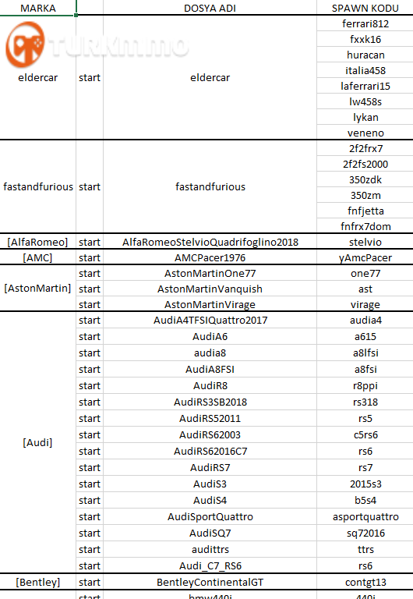Select the contgt13 spawn code cell
The height and width of the screenshot is (599, 413).
(x=365, y=583)
